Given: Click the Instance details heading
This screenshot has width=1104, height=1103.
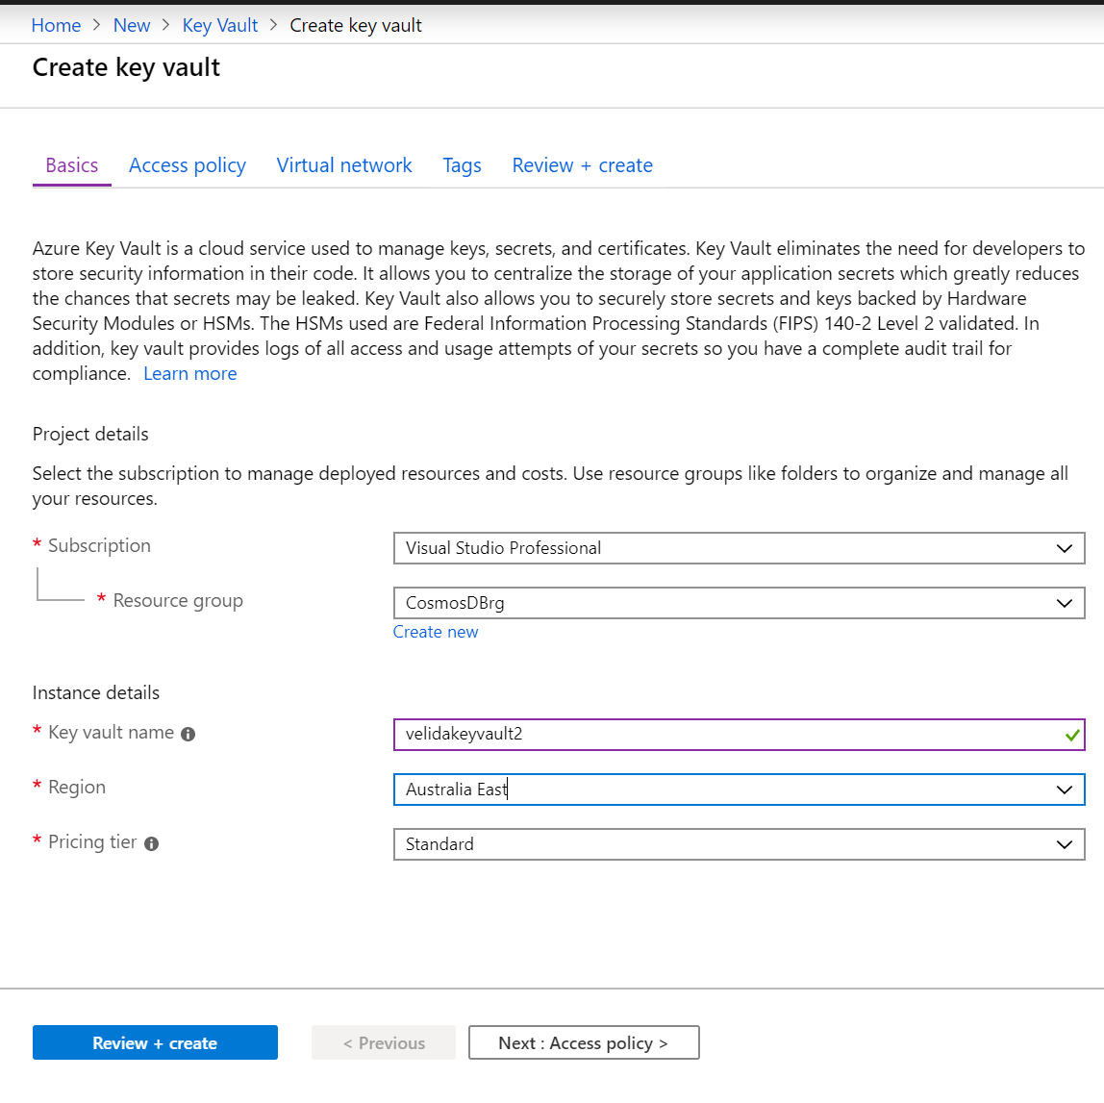Looking at the screenshot, I should point(96,692).
